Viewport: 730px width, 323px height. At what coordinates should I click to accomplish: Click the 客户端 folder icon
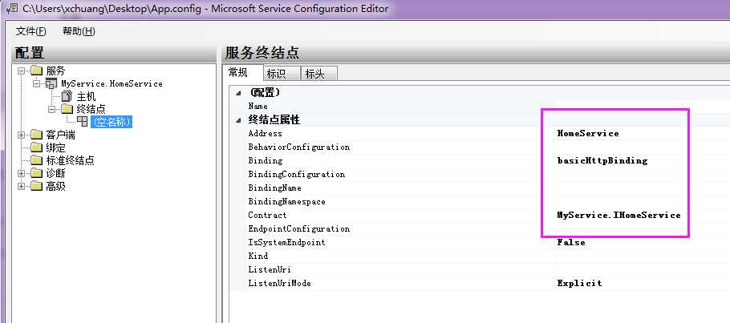[x=36, y=135]
